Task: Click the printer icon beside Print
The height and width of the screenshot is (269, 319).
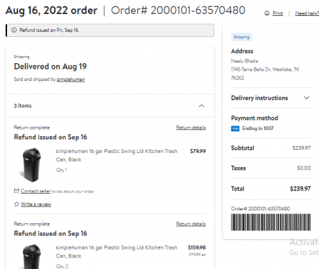Action: click(267, 13)
